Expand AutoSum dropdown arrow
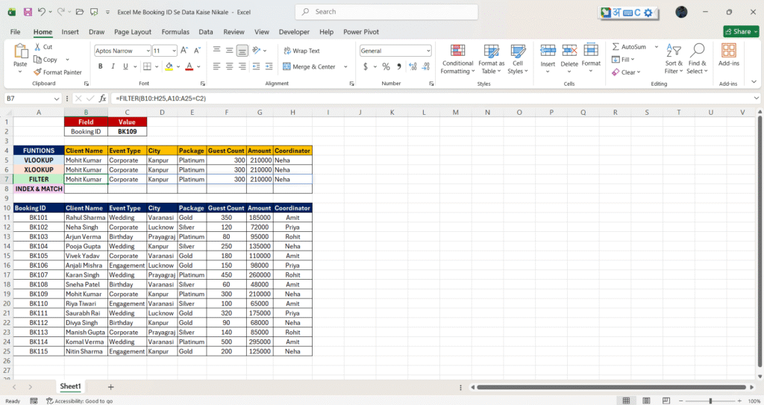This screenshot has height=405, width=764. 656,47
